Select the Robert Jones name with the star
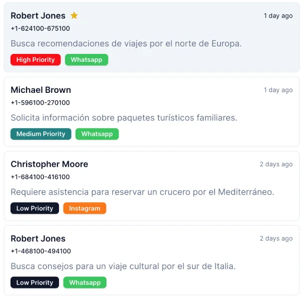This screenshot has width=303, height=297. click(38, 15)
